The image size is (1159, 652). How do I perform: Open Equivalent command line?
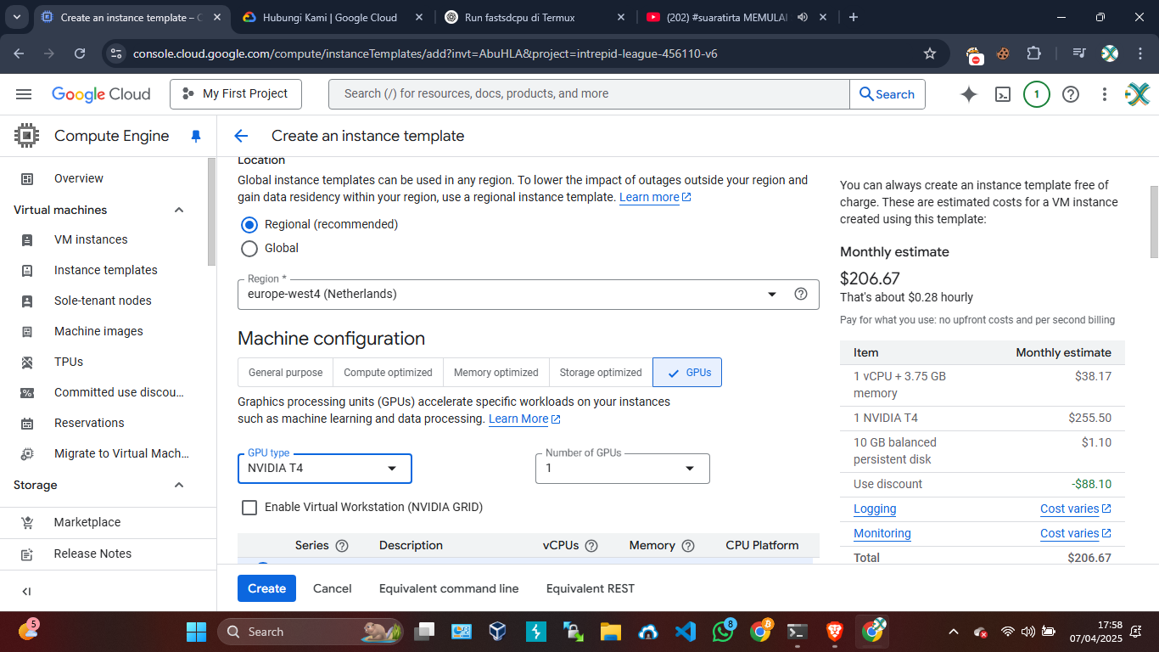(x=449, y=588)
